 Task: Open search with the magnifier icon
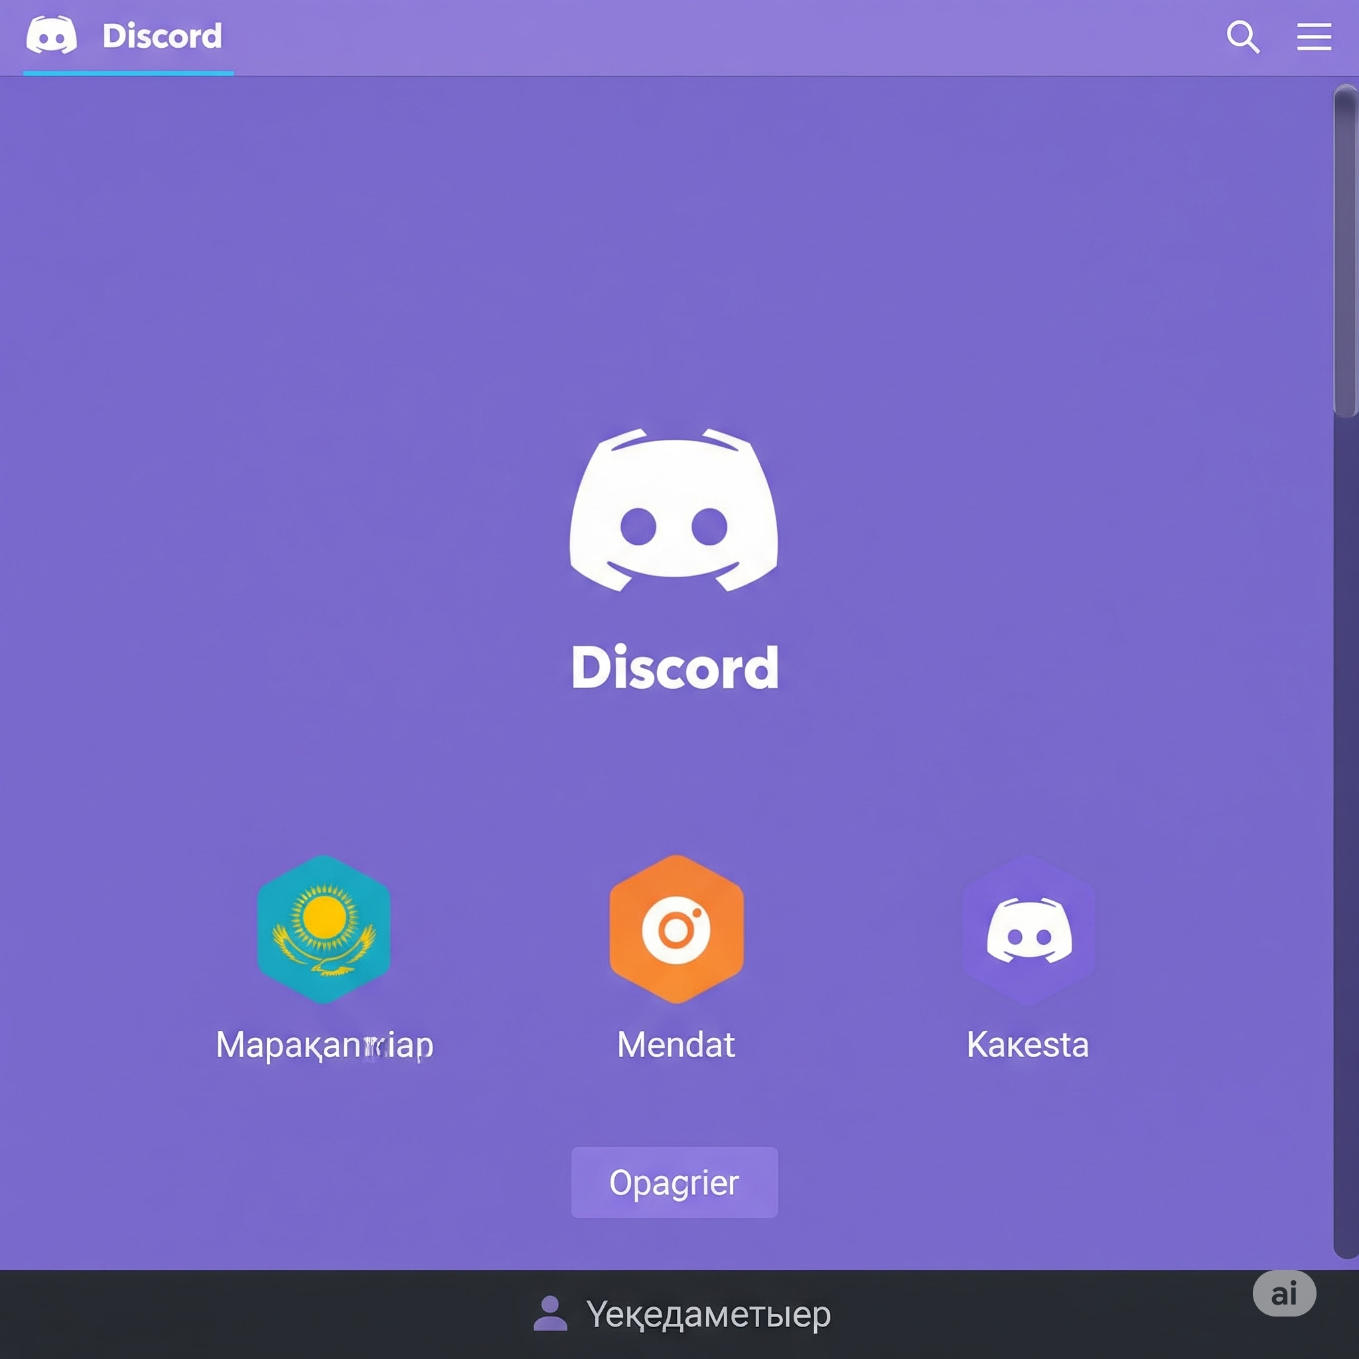point(1243,36)
